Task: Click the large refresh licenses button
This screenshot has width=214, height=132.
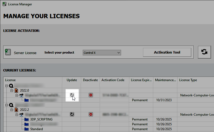Action: tap(204, 52)
